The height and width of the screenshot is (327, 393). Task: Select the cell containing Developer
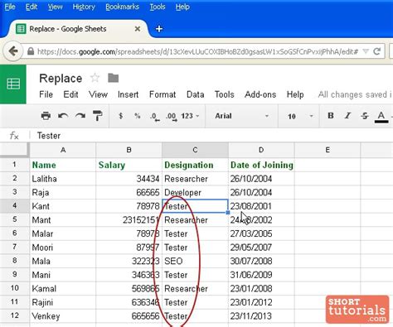coord(195,192)
